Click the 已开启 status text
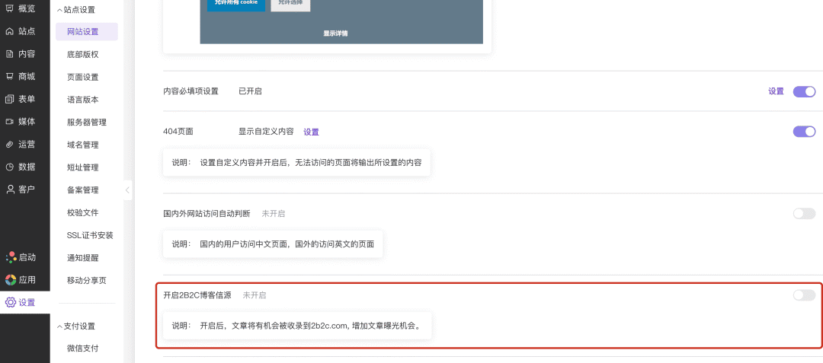The width and height of the screenshot is (823, 363). (251, 91)
